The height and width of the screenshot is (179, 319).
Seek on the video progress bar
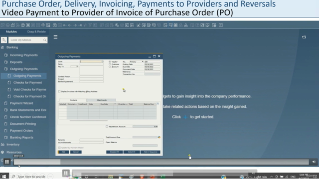point(161,162)
